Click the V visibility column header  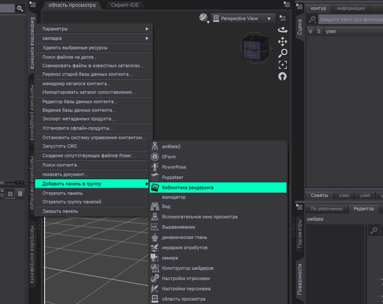(311, 31)
